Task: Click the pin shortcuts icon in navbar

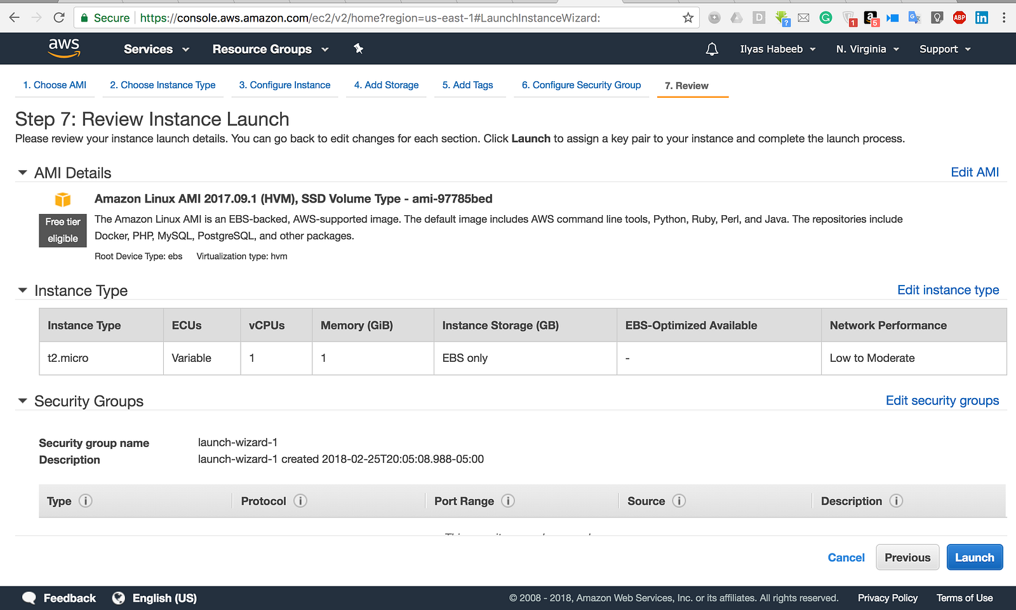Action: pos(358,49)
